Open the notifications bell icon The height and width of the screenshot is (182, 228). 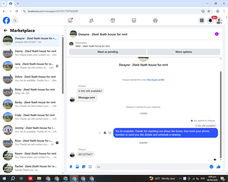(x=210, y=20)
